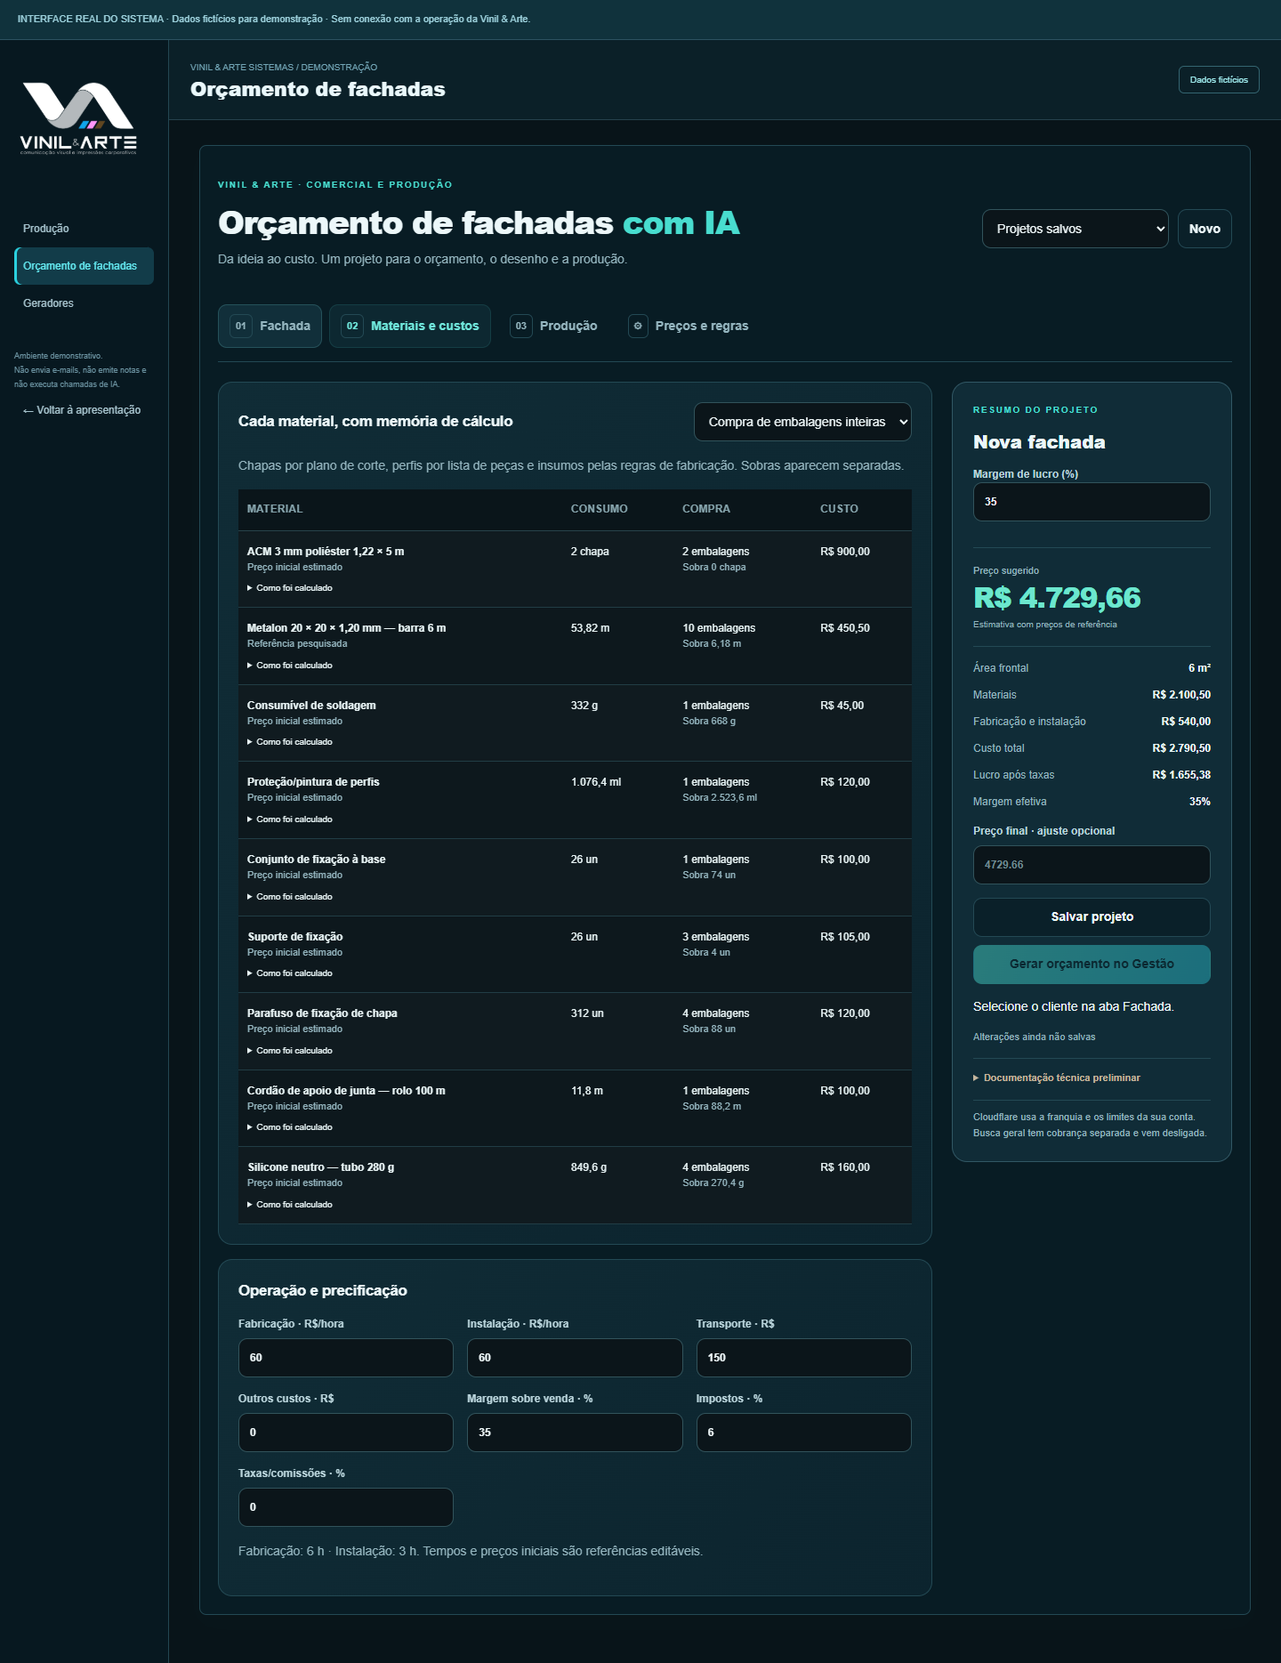Click the Dados fictícios badge
Screen dimensions: 1281x1663
tap(1219, 80)
